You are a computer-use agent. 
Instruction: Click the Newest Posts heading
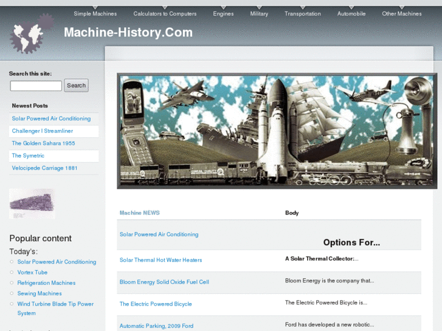pos(30,106)
